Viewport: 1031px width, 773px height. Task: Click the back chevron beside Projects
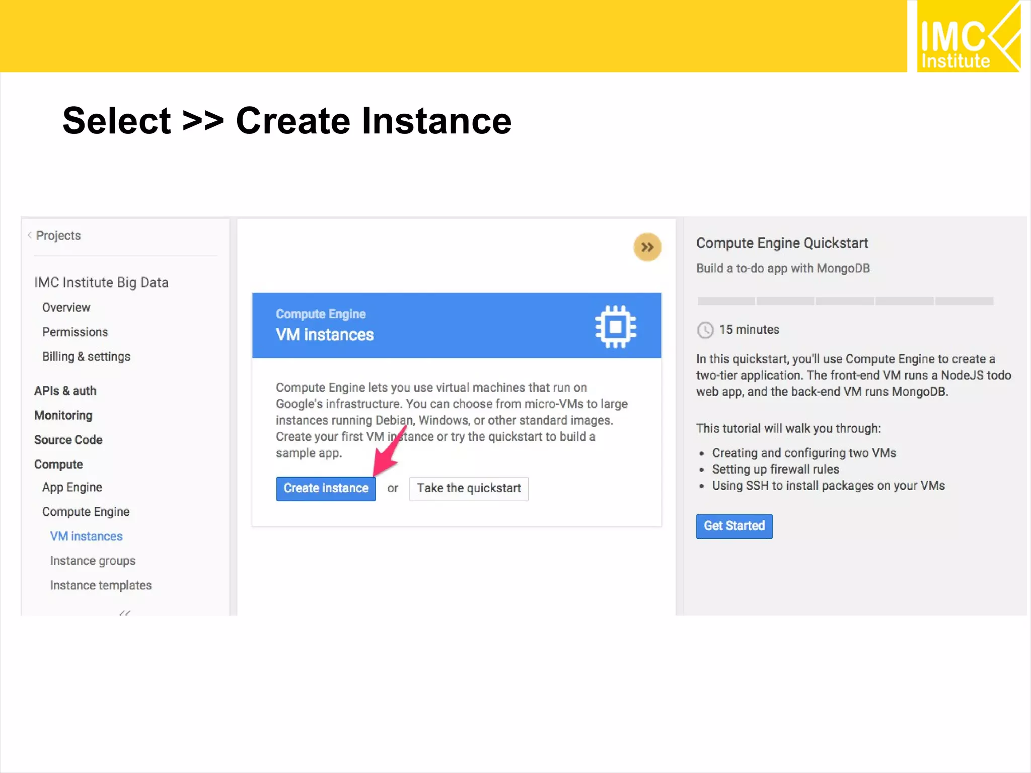tap(30, 235)
